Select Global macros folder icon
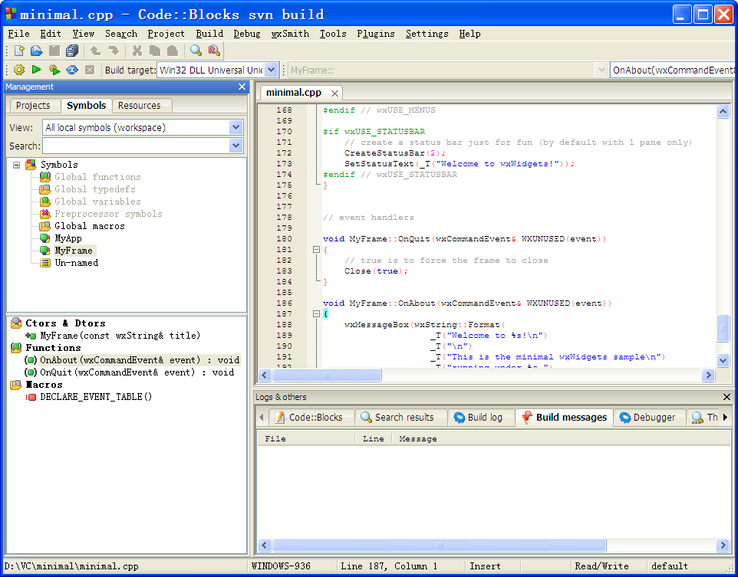The height and width of the screenshot is (577, 738). (44, 226)
